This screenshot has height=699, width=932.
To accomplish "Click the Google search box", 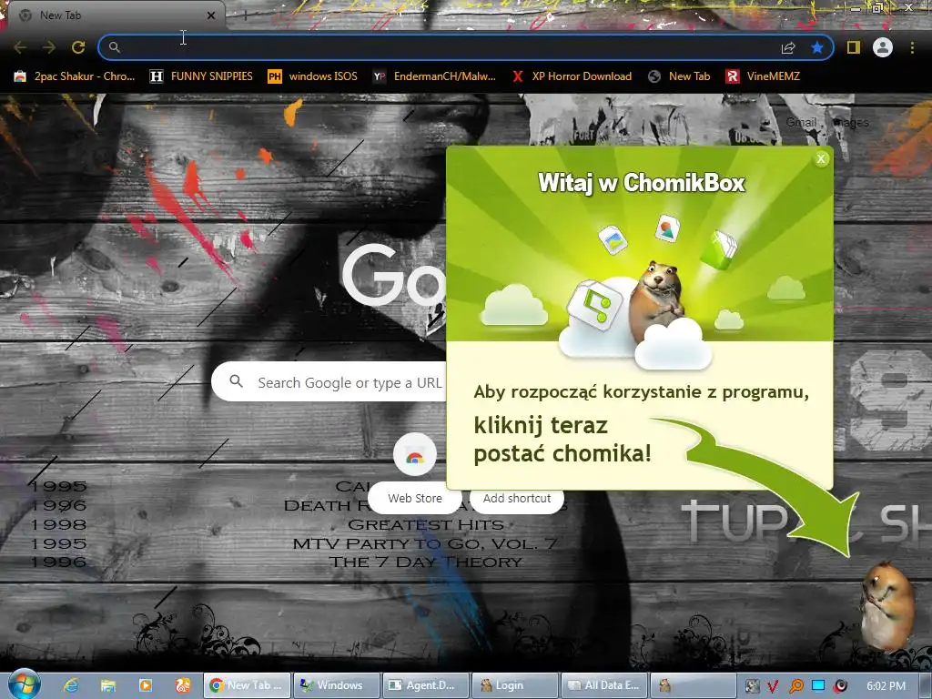I will point(329,382).
